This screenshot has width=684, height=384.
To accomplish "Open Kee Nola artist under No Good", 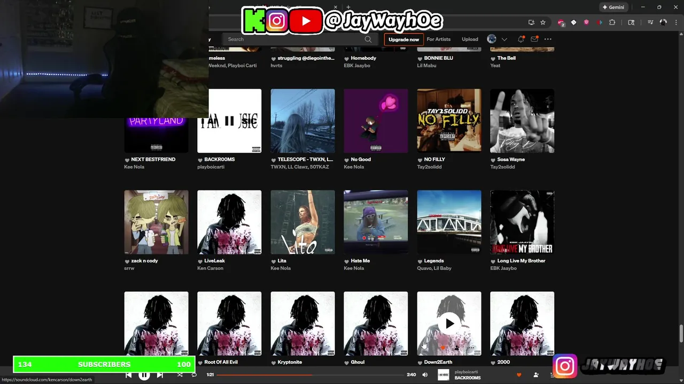I will pyautogui.click(x=354, y=167).
